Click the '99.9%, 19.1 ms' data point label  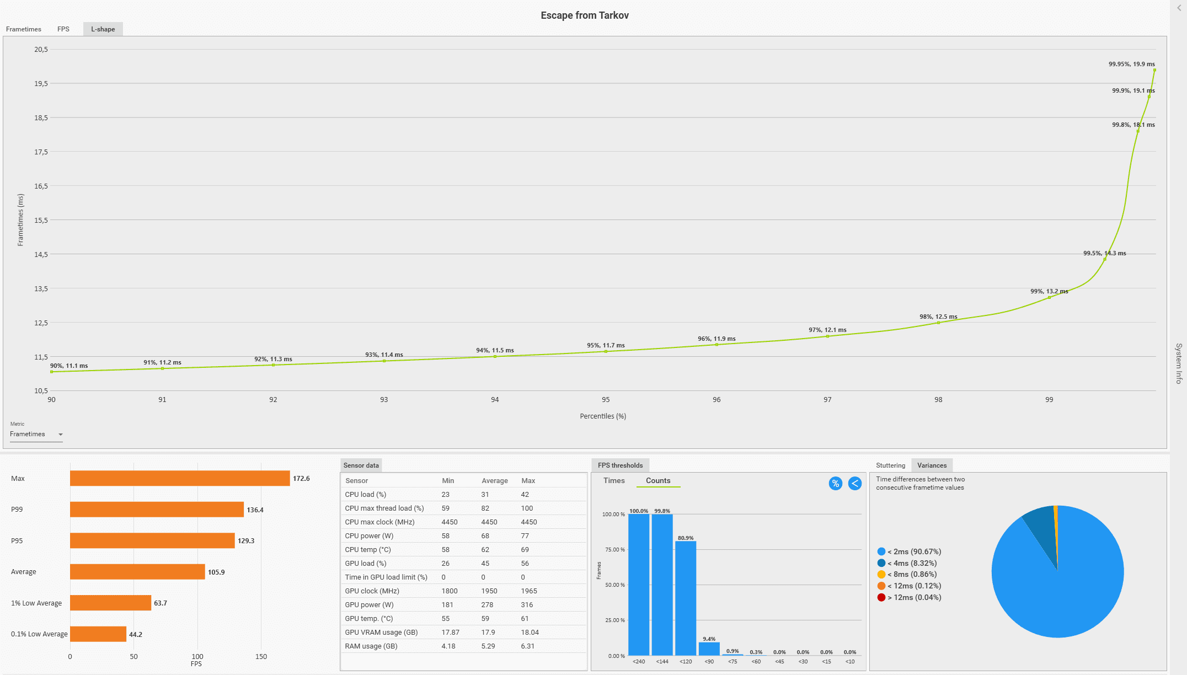pos(1133,90)
